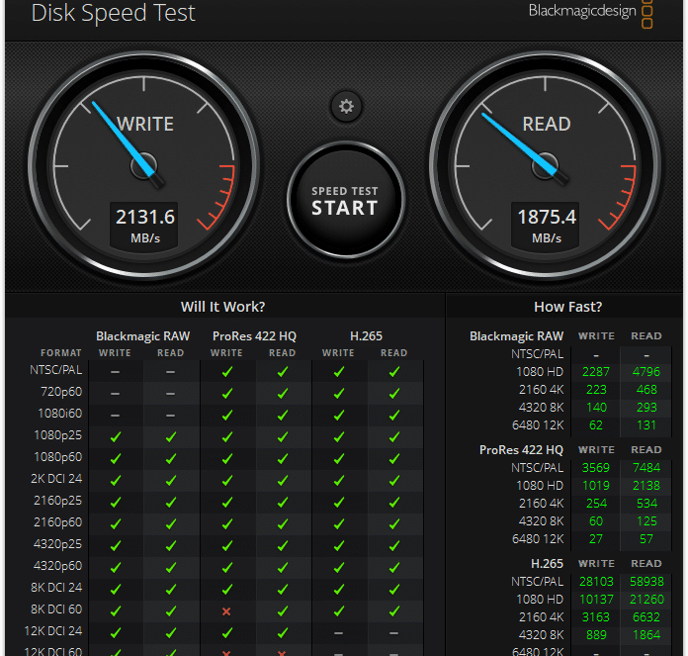Image resolution: width=688 pixels, height=656 pixels.
Task: Click the 8K DCI 24 Blackmagic RAW read checkmark
Action: pos(171,589)
